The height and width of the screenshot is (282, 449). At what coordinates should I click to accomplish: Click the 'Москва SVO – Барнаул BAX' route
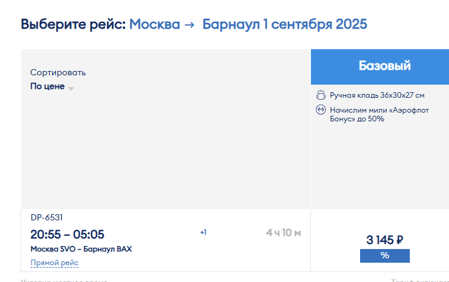click(81, 249)
